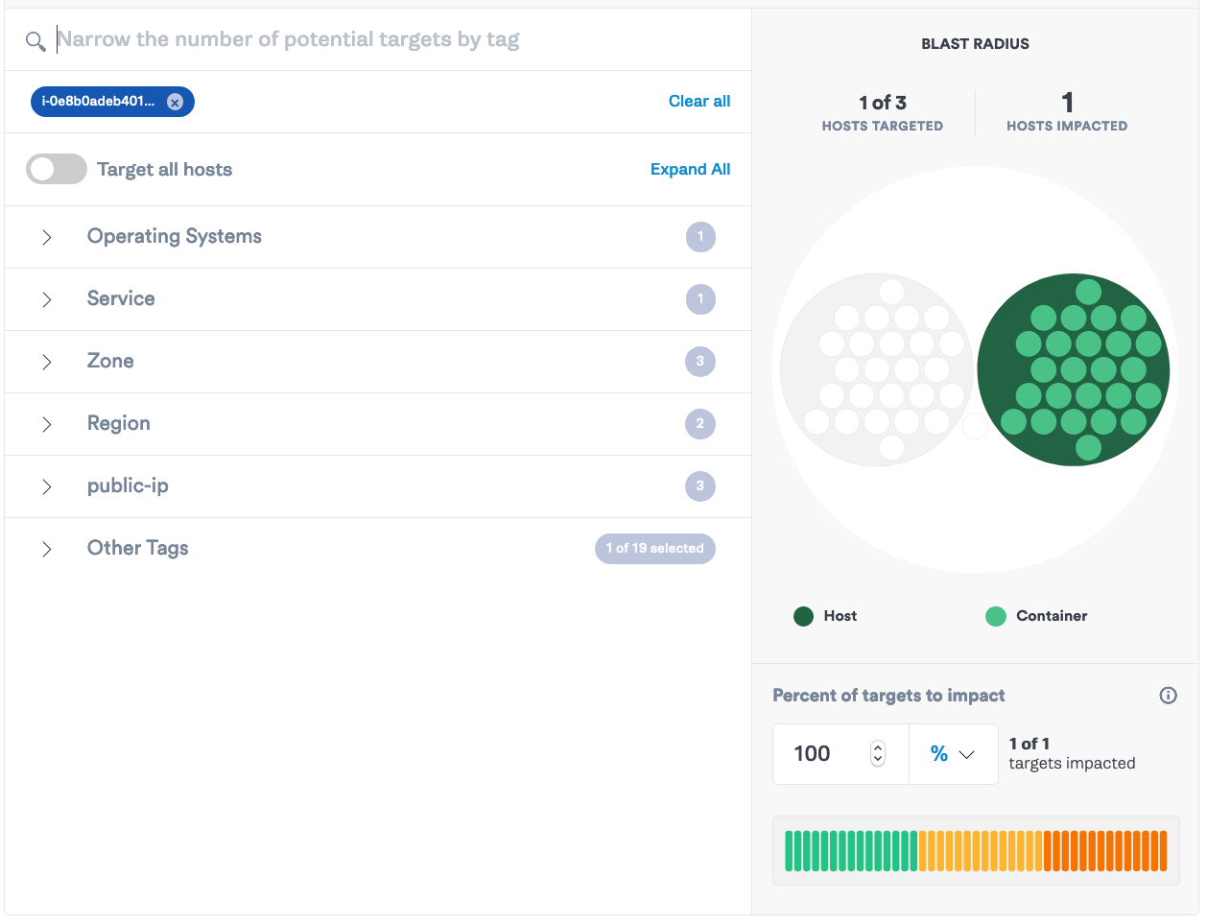The image size is (1207, 923).
Task: Click the Container legend dot
Action: [x=995, y=616]
